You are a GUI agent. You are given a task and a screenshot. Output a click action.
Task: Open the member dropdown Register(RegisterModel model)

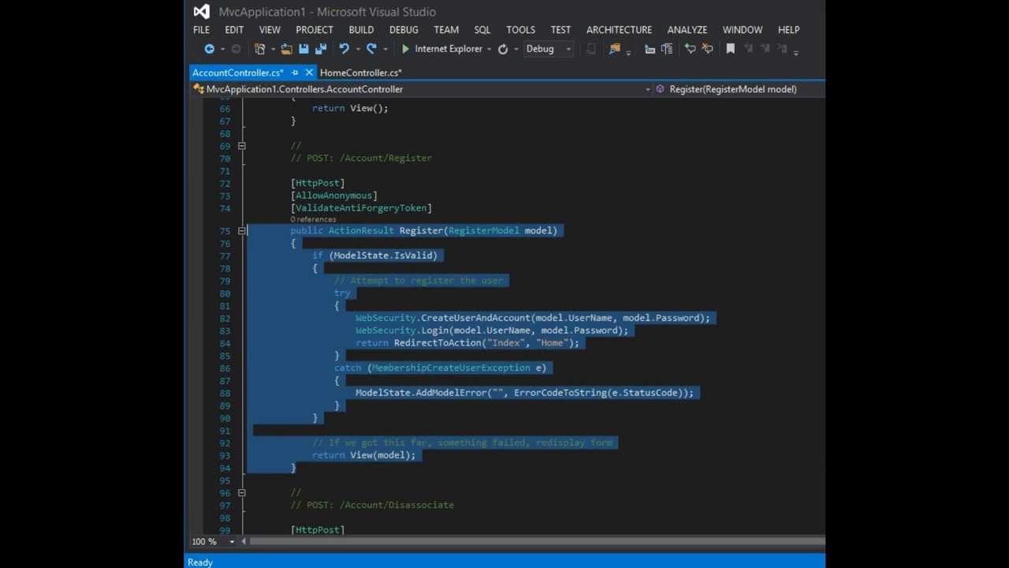click(739, 89)
